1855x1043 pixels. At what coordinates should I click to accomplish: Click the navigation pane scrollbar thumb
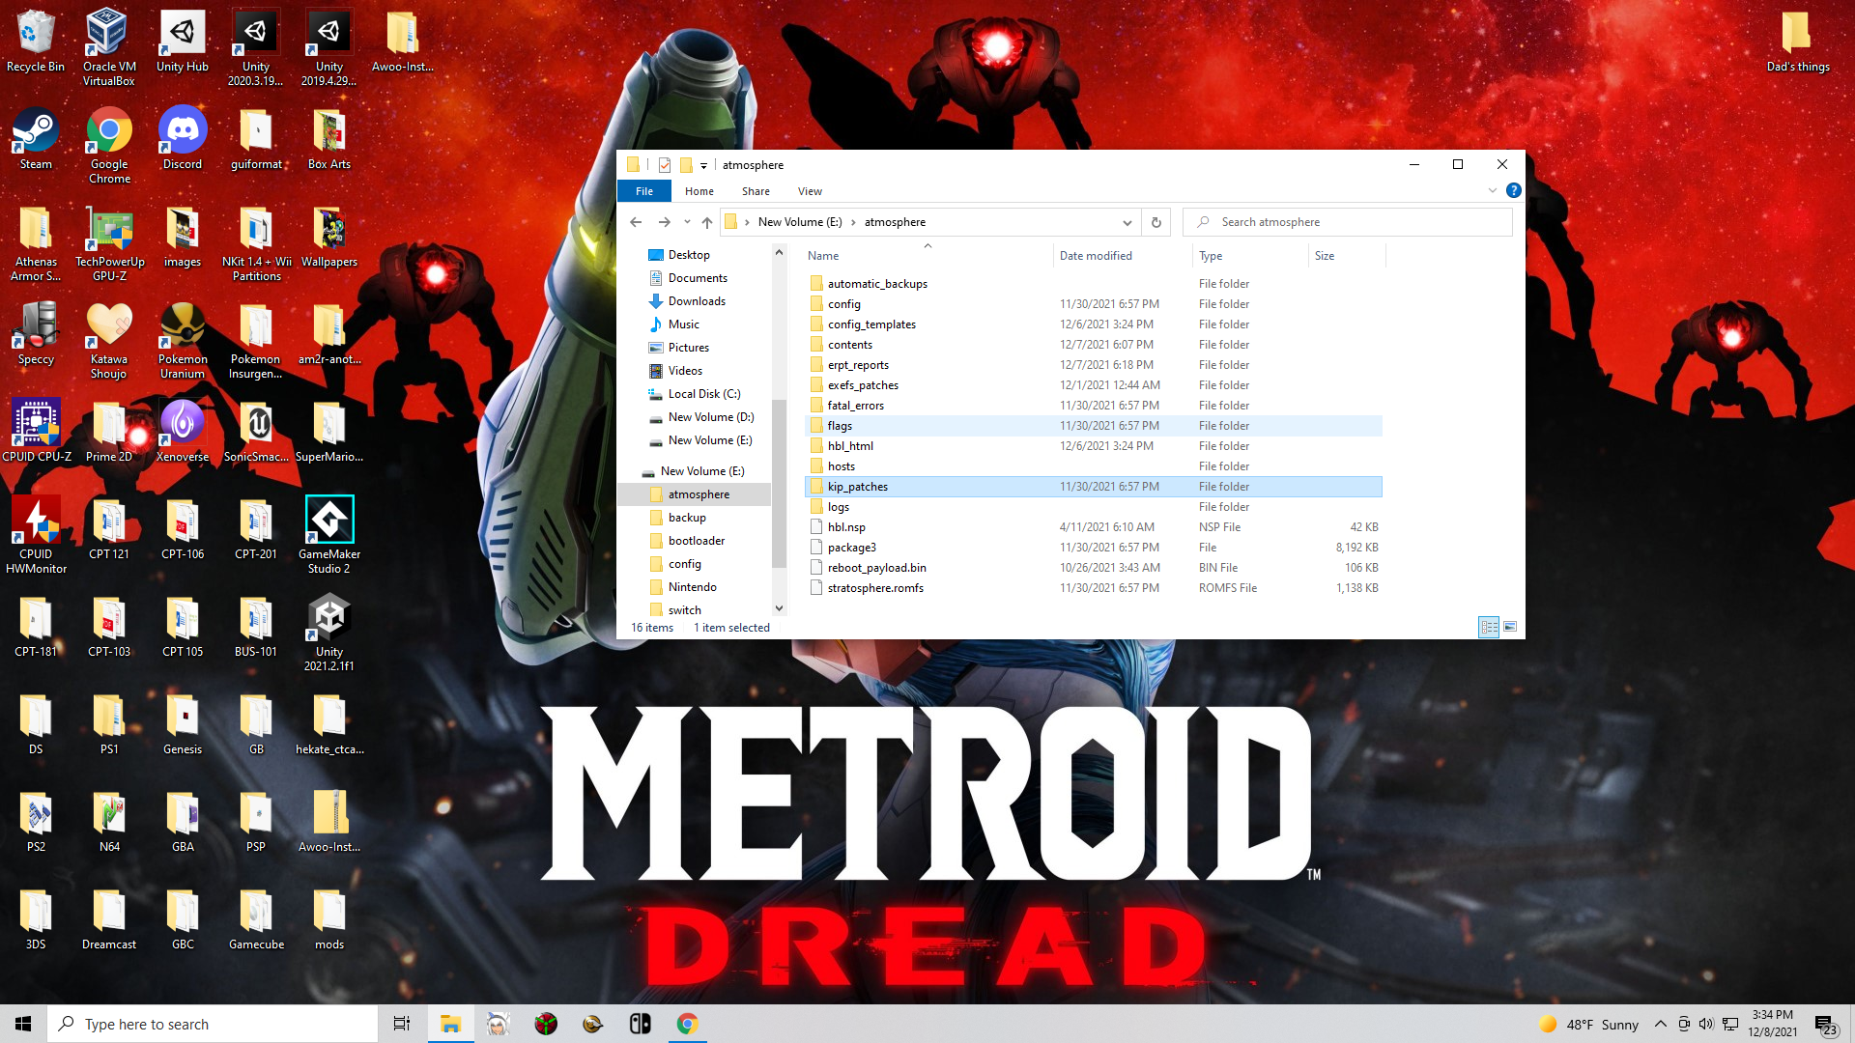tap(779, 483)
